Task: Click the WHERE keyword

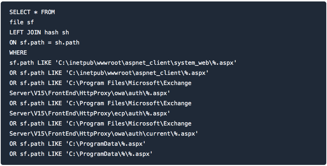Action: tap(18, 53)
